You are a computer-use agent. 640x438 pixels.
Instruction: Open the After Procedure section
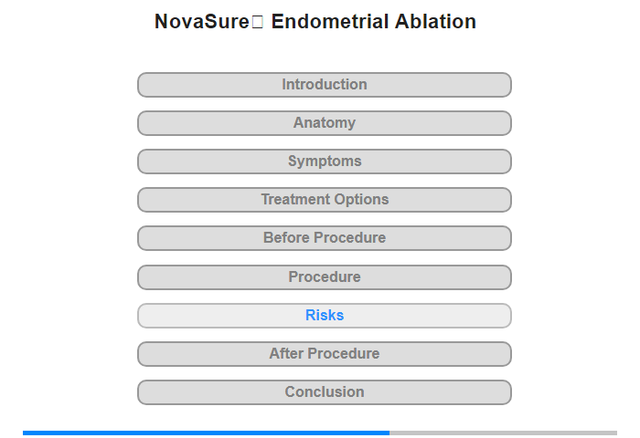tap(325, 354)
